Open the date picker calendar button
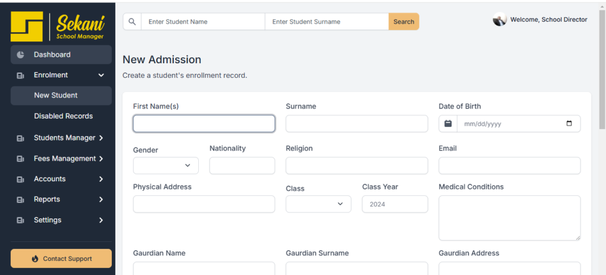The height and width of the screenshot is (275, 606). click(x=569, y=124)
